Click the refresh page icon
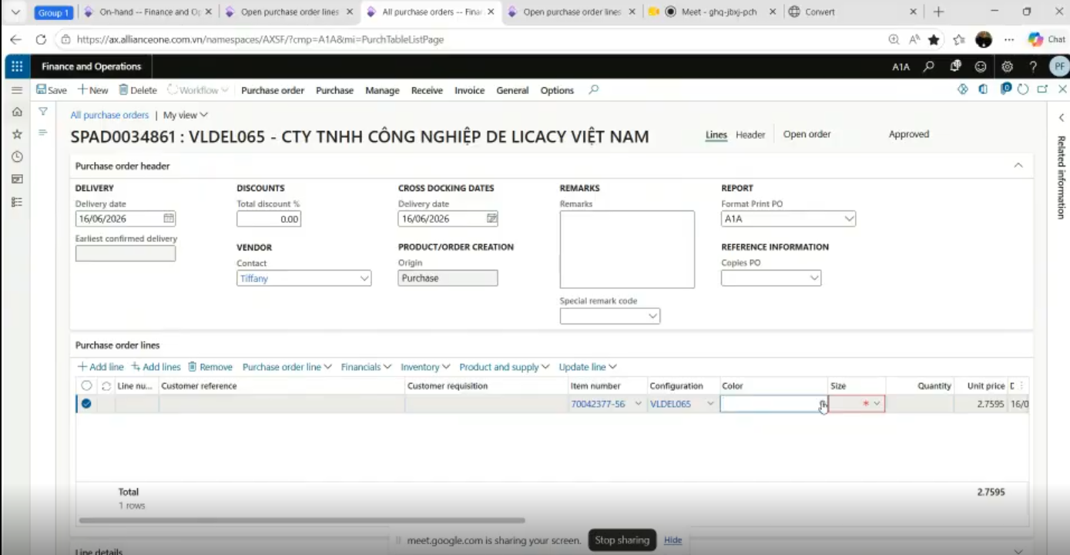1070x555 pixels. (x=1023, y=89)
